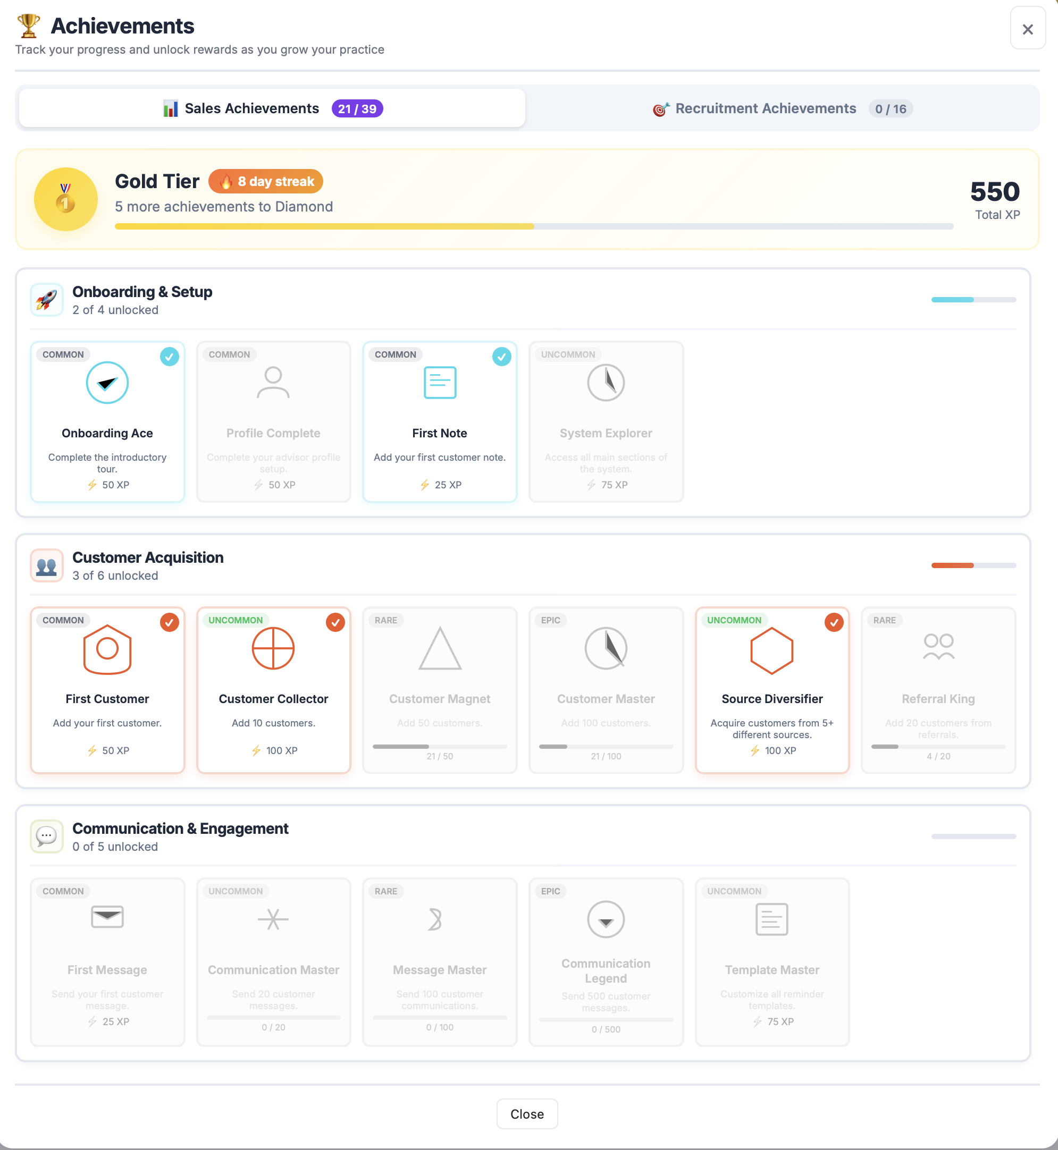Click the Source Diversifier hexagon icon
The width and height of the screenshot is (1058, 1150).
[772, 650]
